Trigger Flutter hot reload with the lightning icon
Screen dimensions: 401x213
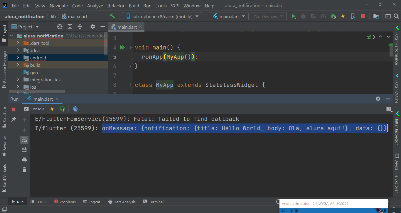[343, 16]
